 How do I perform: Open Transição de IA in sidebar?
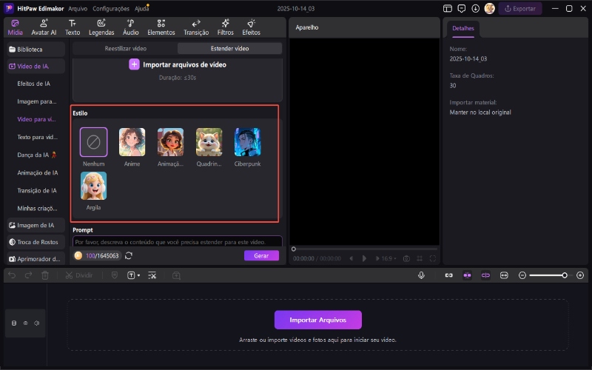36,190
